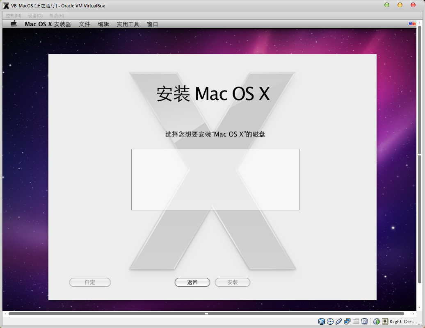Click the green VirtualBox window button
The width and height of the screenshot is (425, 328).
tap(387, 5)
